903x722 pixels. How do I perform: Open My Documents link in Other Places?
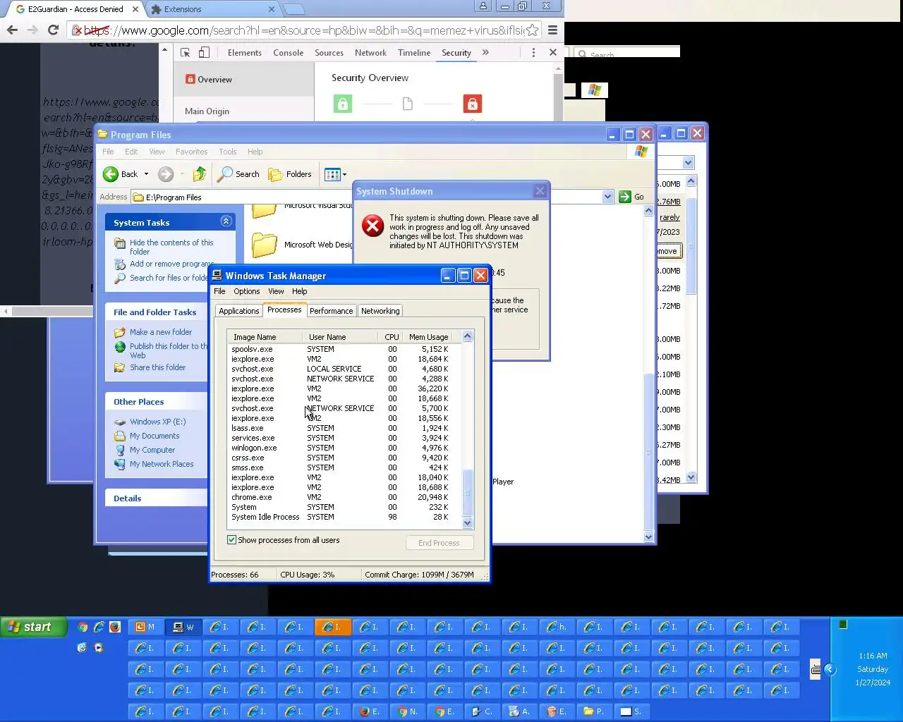(154, 436)
